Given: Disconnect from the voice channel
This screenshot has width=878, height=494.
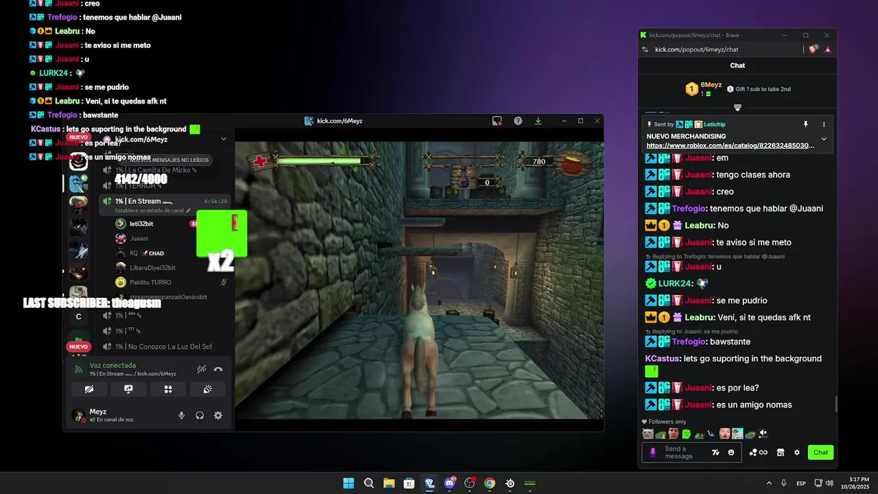Looking at the screenshot, I should 218,369.
